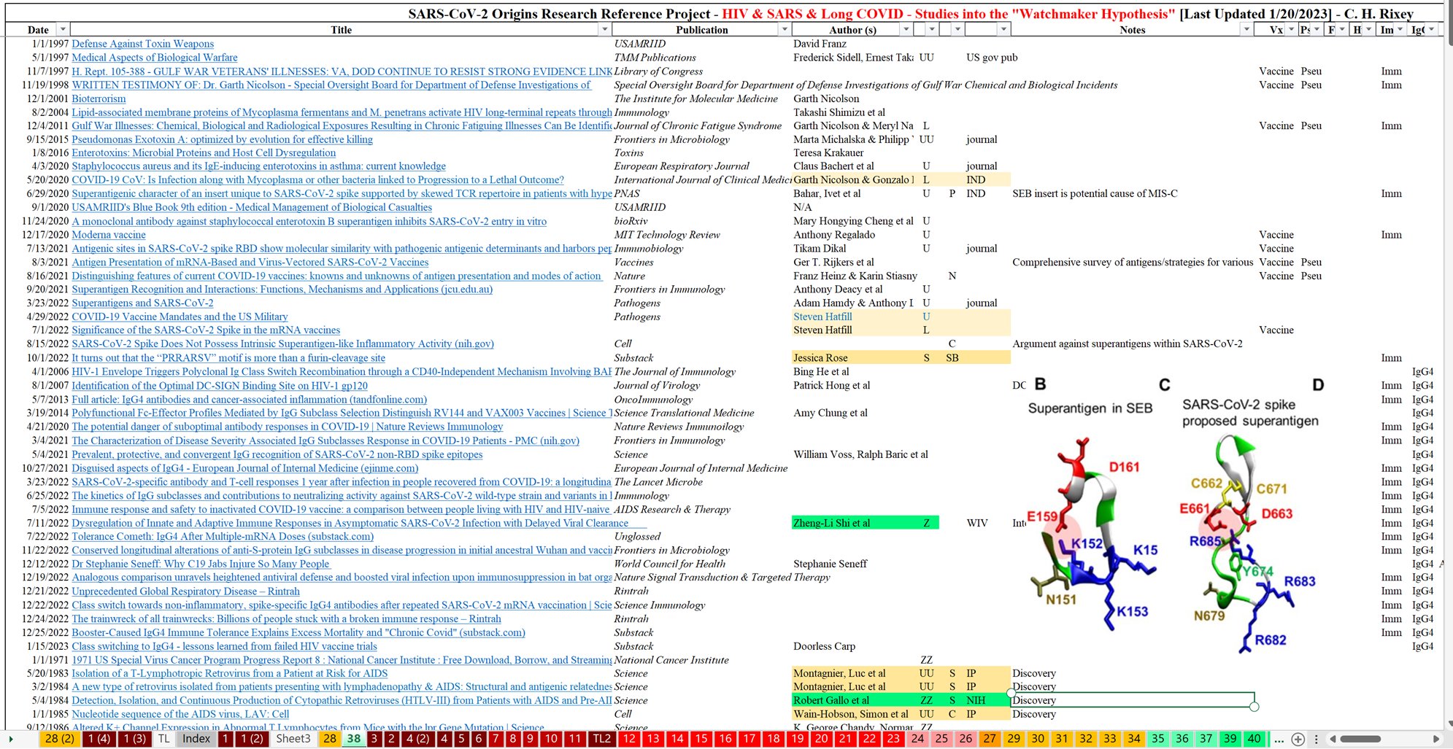Switch to the 1 (4) sheet tab
Image resolution: width=1453 pixels, height=749 pixels.
[99, 739]
